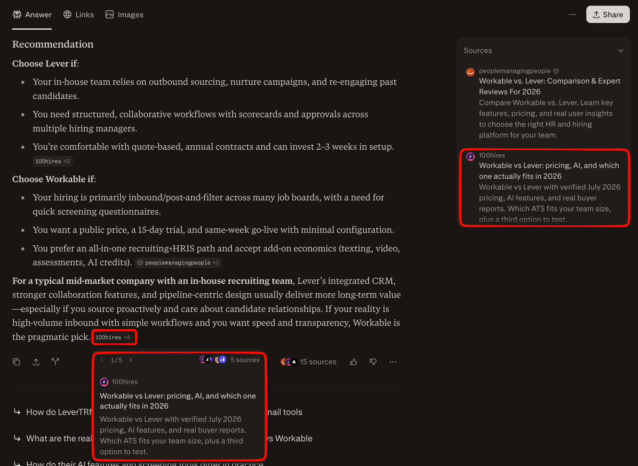Click the Answer tab icon
Screen dimensions: 638x466
pos(17,15)
